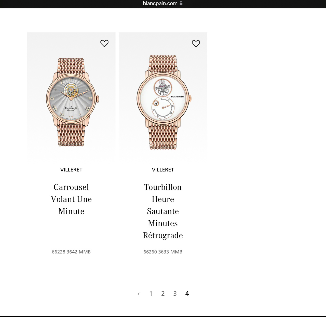Open Carrousel Volant Une Minute watch image
Image resolution: width=326 pixels, height=317 pixels.
pos(71,96)
